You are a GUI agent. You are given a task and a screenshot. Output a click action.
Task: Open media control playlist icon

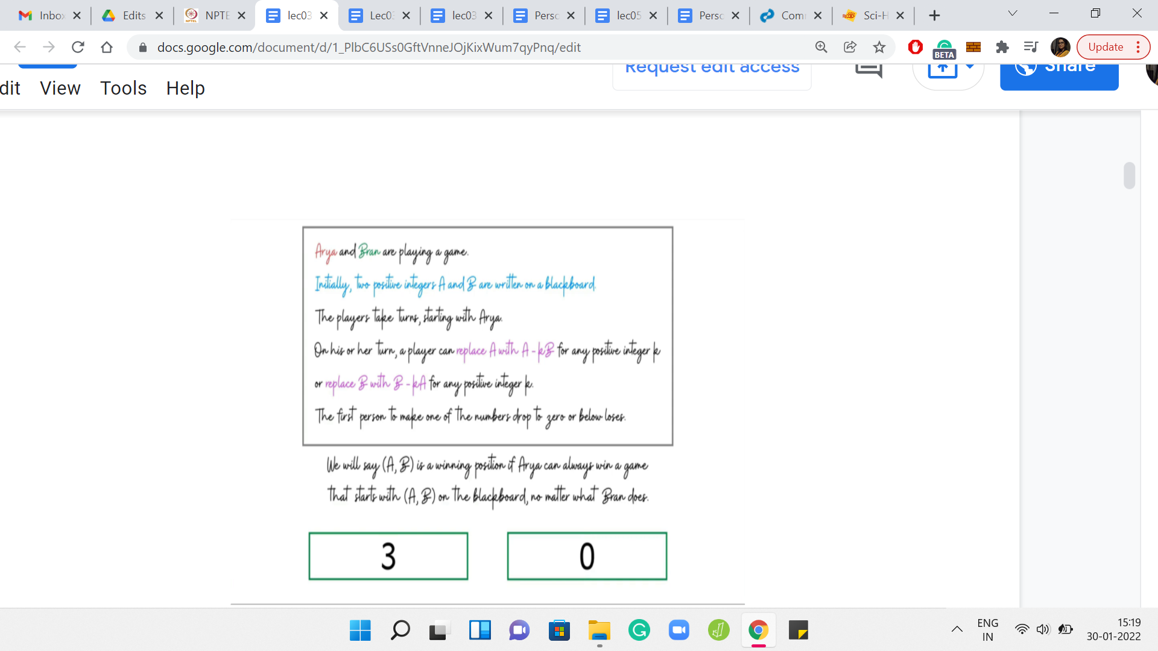click(x=1031, y=47)
